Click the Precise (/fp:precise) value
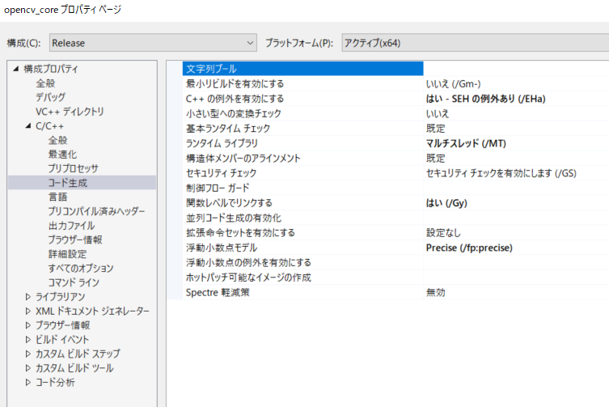Viewport: 609px width, 407px height. coord(469,248)
